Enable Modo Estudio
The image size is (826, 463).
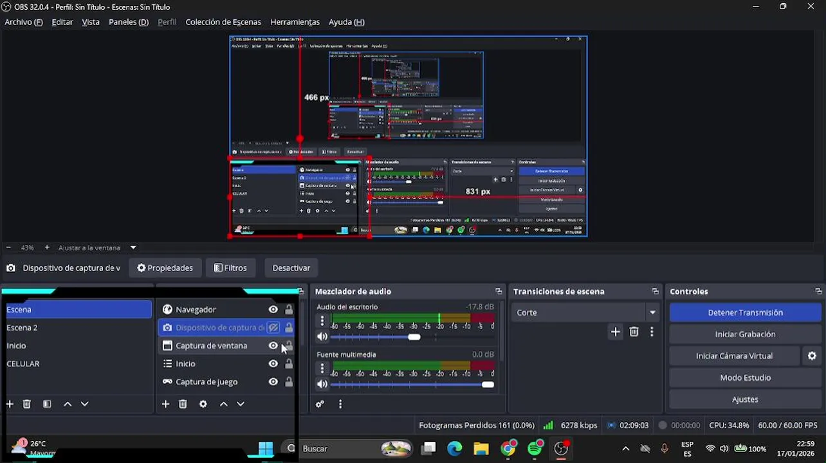point(745,377)
